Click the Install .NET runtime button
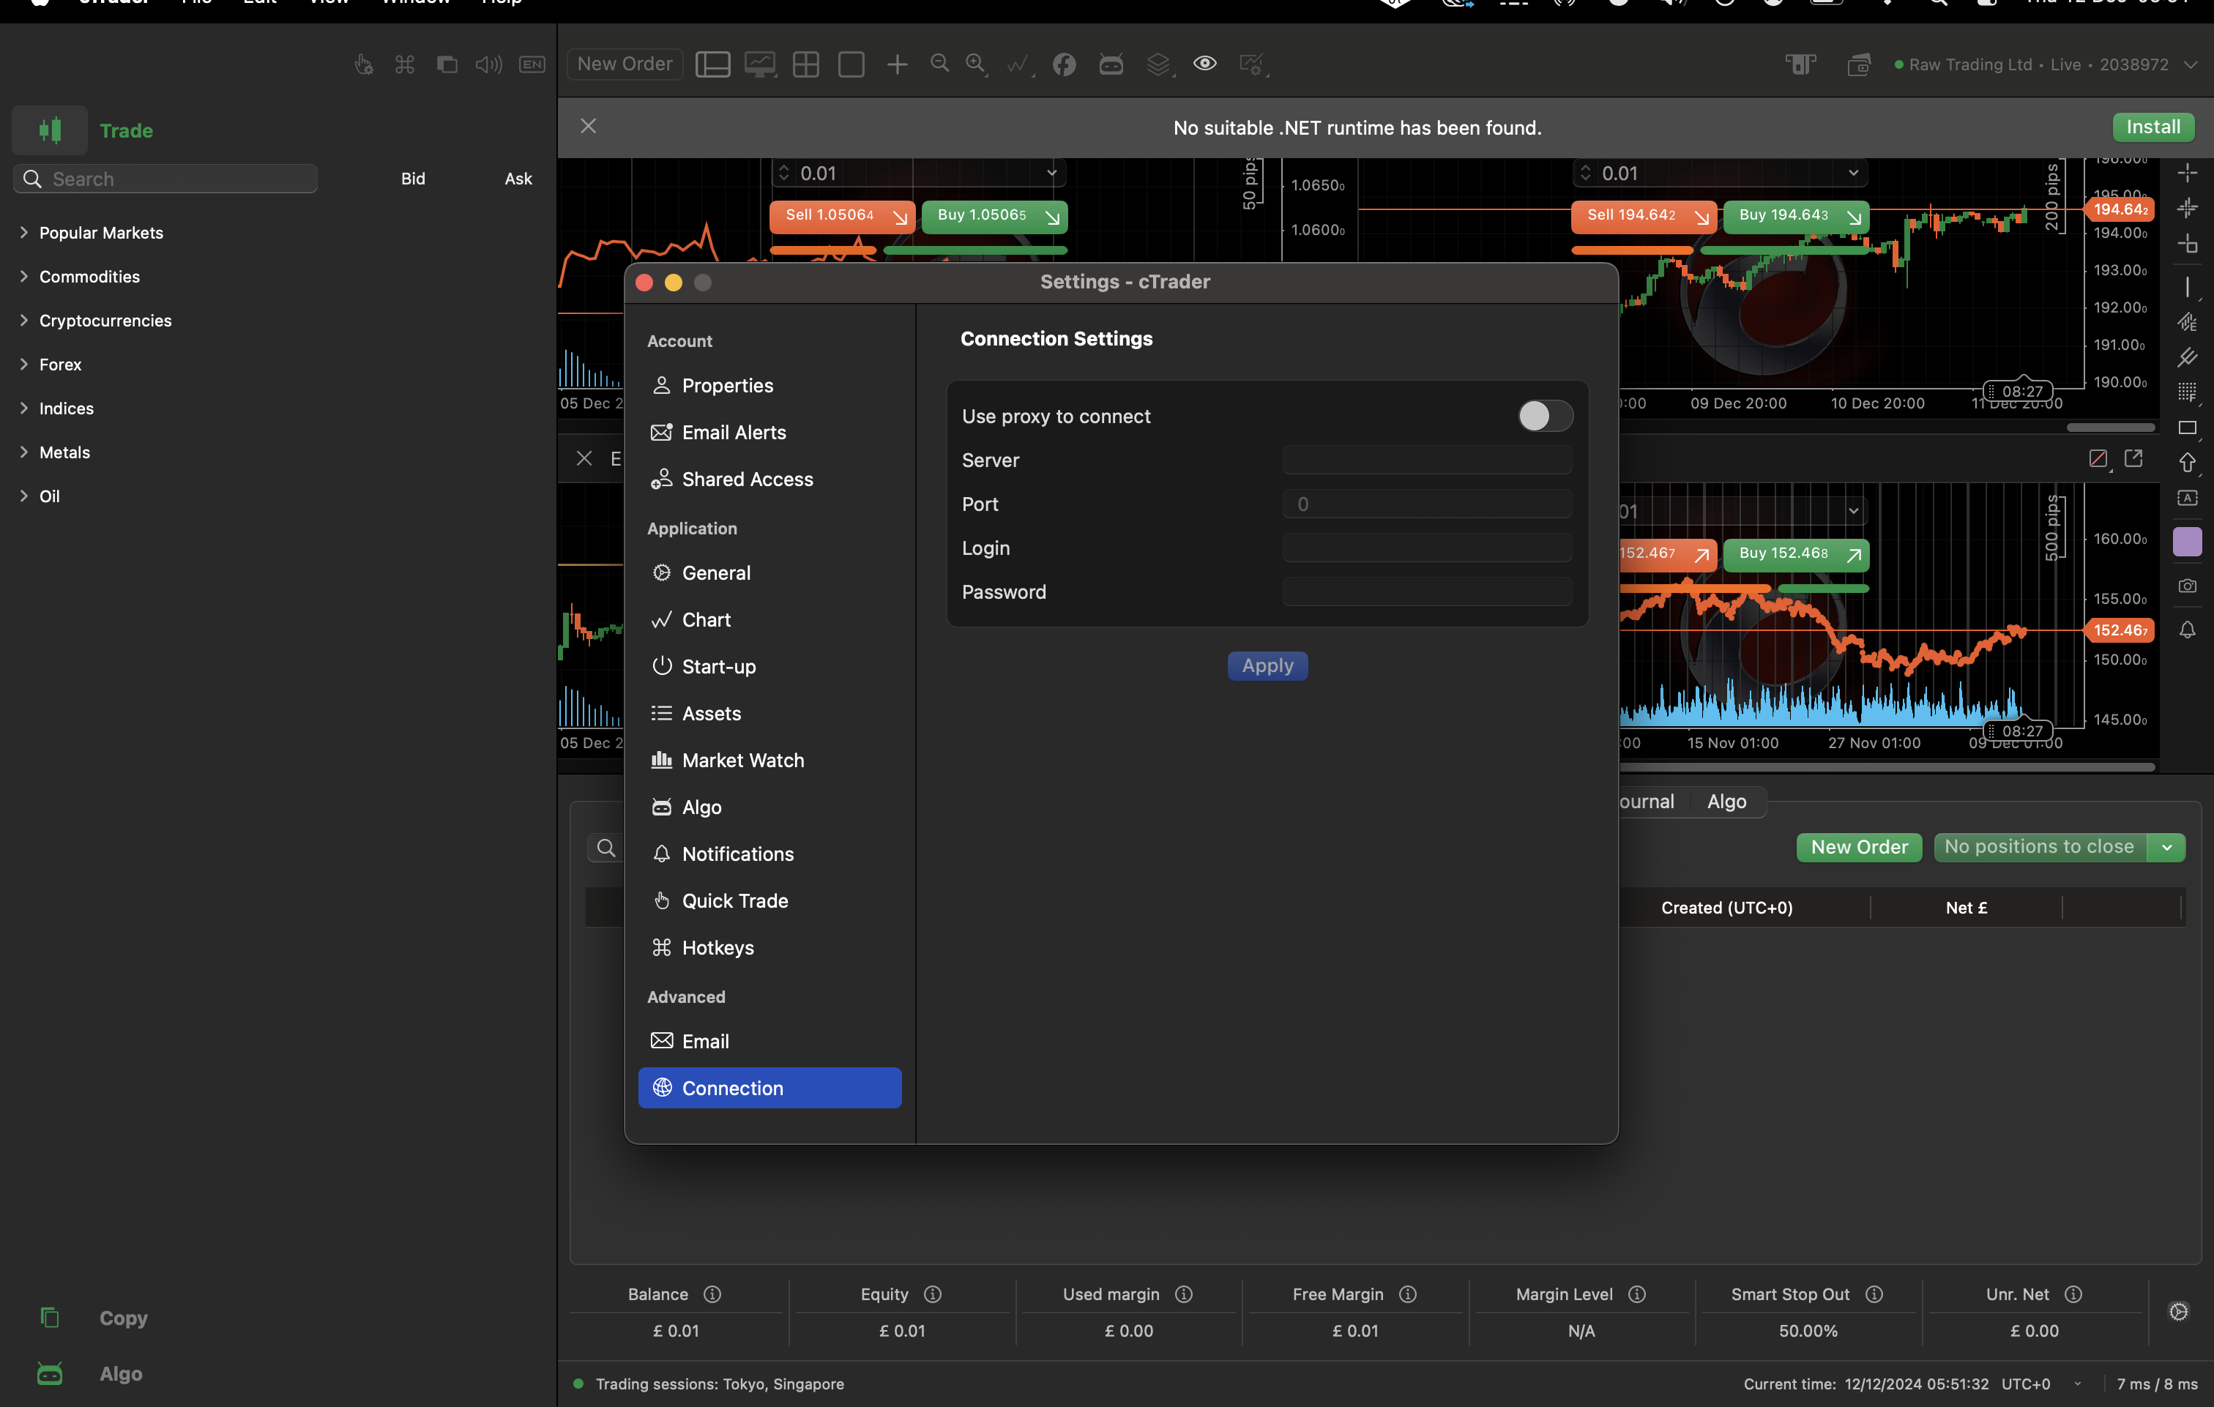The width and height of the screenshot is (2214, 1407). (x=2152, y=127)
